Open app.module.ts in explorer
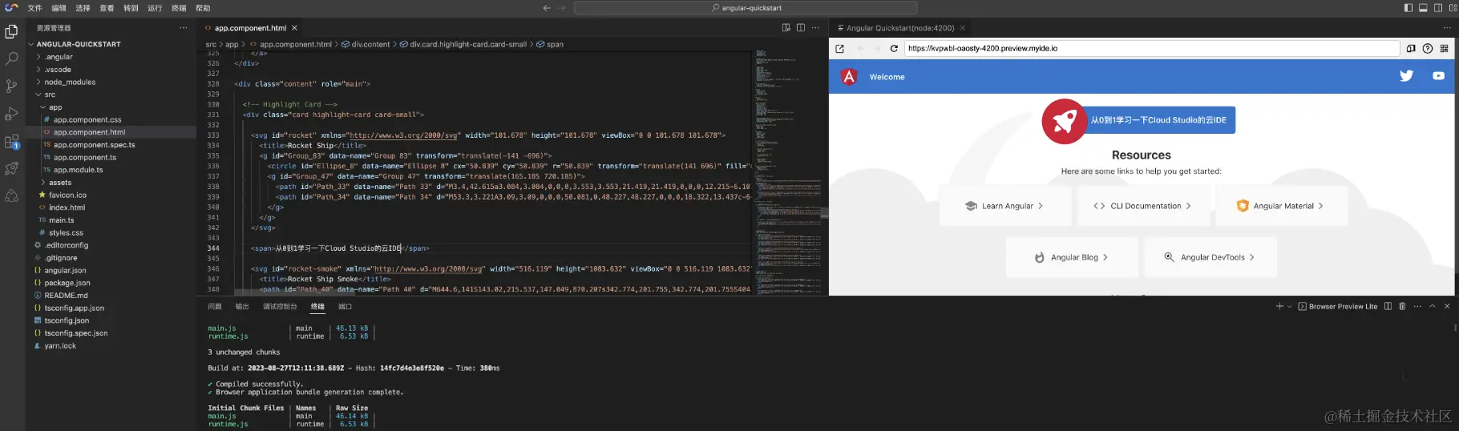 pos(78,170)
